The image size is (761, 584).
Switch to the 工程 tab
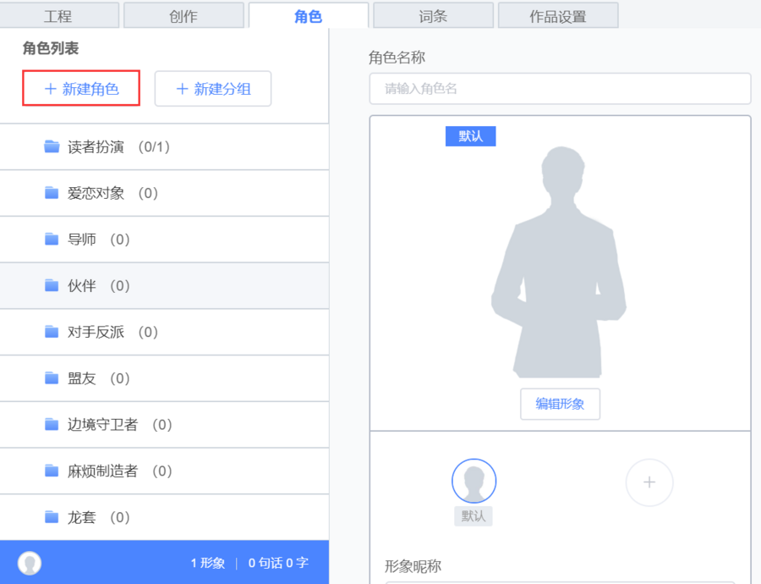click(58, 16)
